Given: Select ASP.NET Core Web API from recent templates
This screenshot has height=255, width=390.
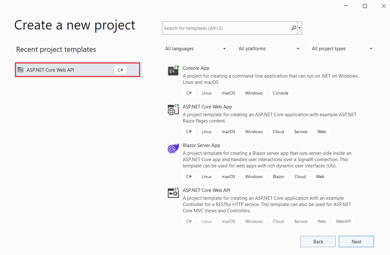Looking at the screenshot, I should tap(63, 69).
